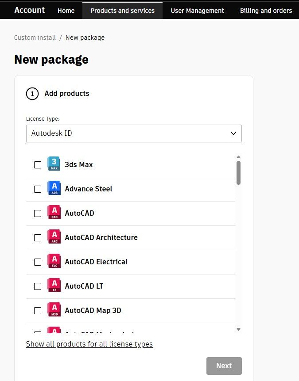Click the AutoCAD Architecture product icon
Viewport: 299px width, 381px height.
click(54, 236)
